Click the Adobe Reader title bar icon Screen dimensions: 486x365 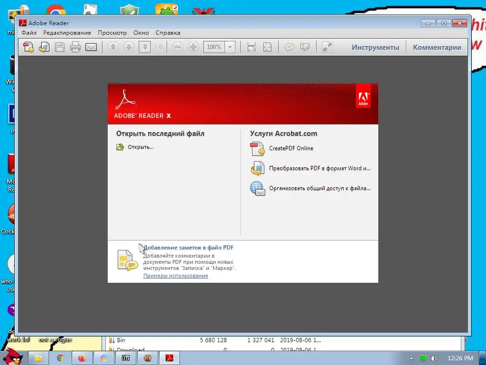pos(23,23)
